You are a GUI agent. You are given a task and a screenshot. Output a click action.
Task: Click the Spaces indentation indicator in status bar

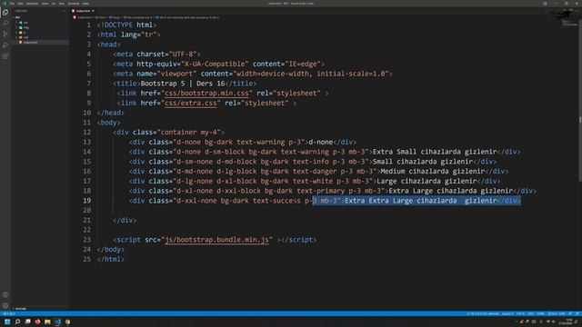click(508, 313)
